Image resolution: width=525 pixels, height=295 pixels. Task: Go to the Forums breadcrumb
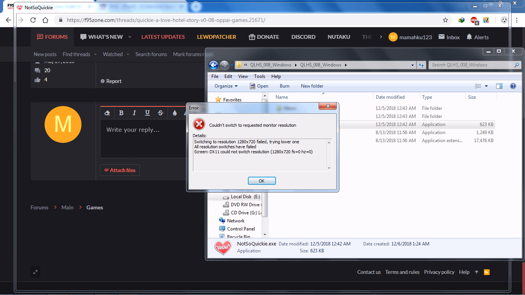click(40, 207)
